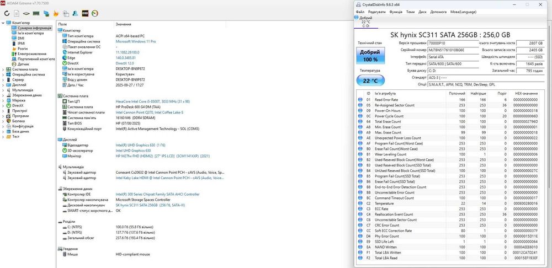Click the AIDA64 red 64 title bar icon
Image resolution: width=552 pixels, height=268 pixels.
(3, 3)
